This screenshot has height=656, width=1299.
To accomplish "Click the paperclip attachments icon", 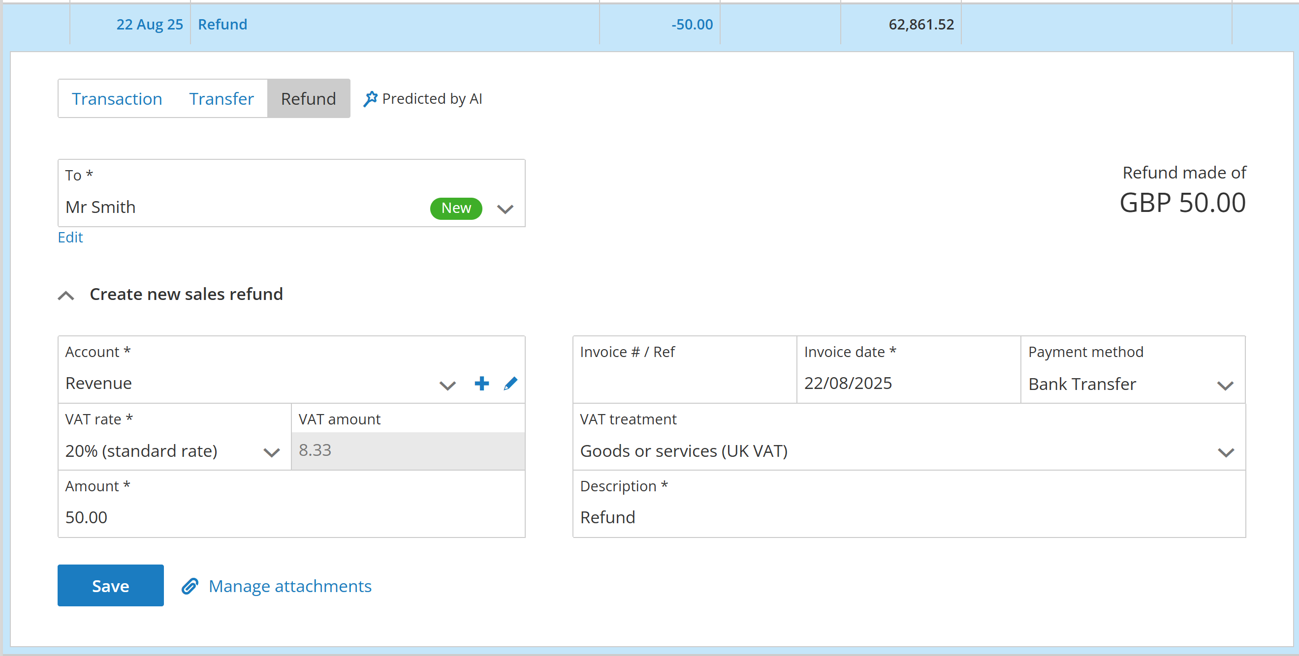I will pyautogui.click(x=190, y=586).
